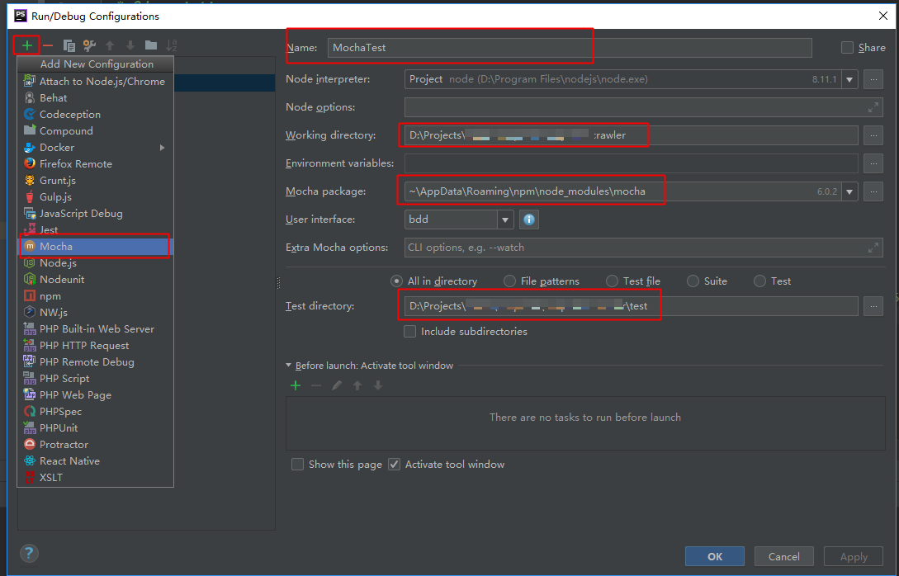This screenshot has width=899, height=576.
Task: Open the help question mark button
Action: click(29, 553)
